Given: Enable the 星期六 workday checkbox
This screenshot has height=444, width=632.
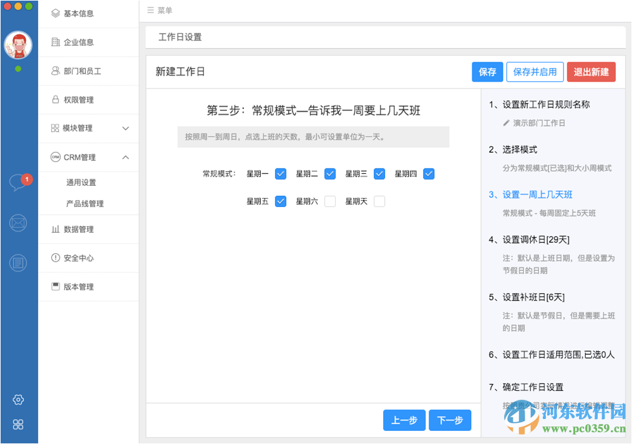Looking at the screenshot, I should point(330,201).
